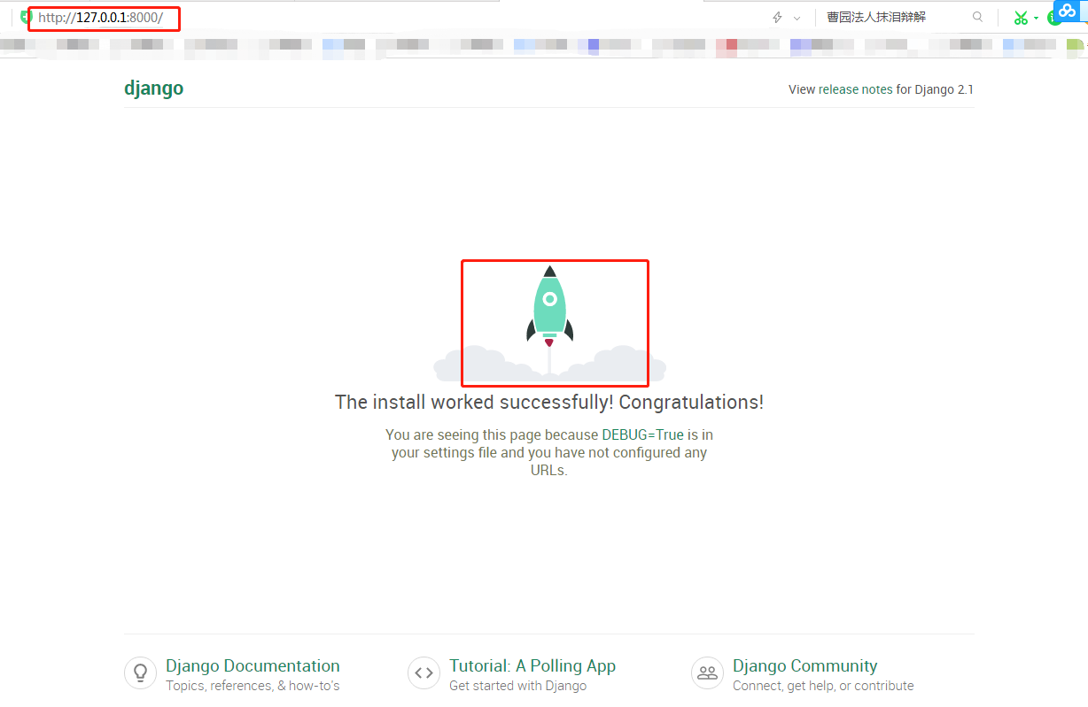This screenshot has width=1088, height=707.
Task: Click the code brackets Tutorial icon
Action: [424, 673]
